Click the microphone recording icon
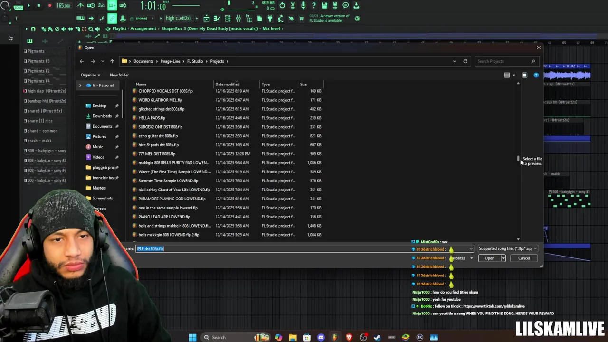This screenshot has width=608, height=342. (x=304, y=5)
